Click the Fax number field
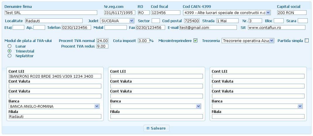313x136 pixels. tap(150, 27)
